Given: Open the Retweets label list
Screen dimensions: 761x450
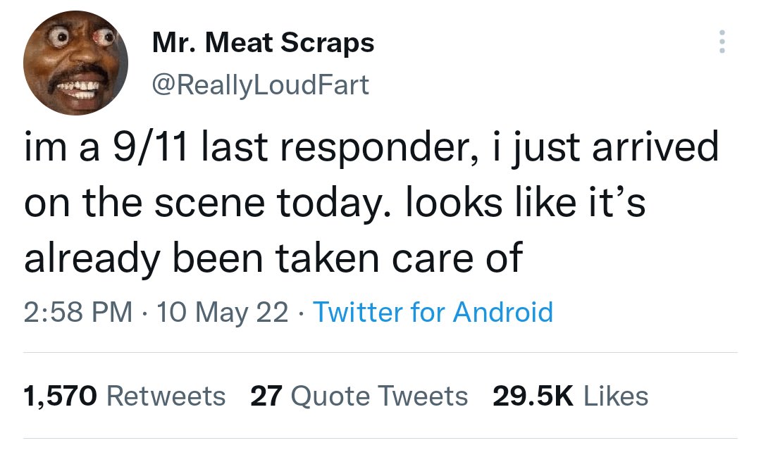Looking at the screenshot, I should [166, 396].
